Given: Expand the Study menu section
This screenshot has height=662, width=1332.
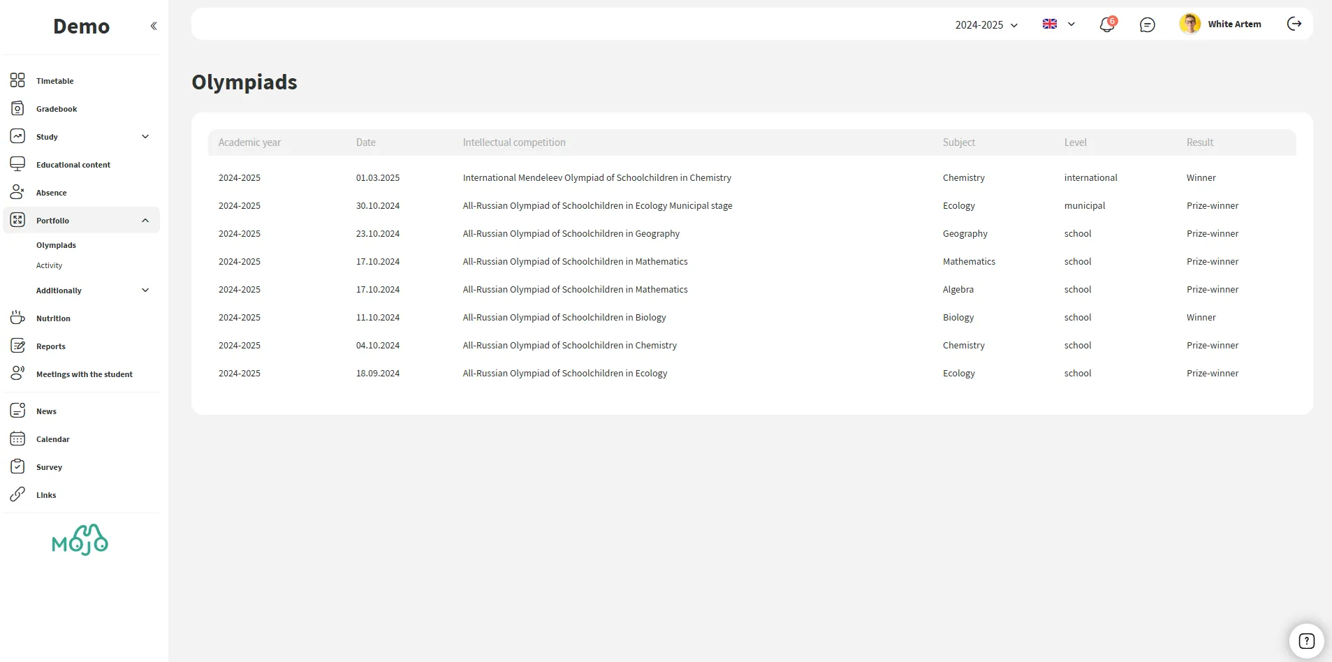Looking at the screenshot, I should (145, 136).
